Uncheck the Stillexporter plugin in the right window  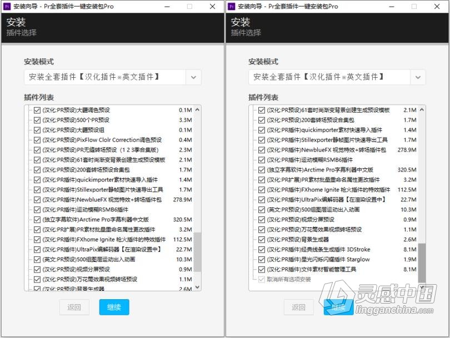262,140
